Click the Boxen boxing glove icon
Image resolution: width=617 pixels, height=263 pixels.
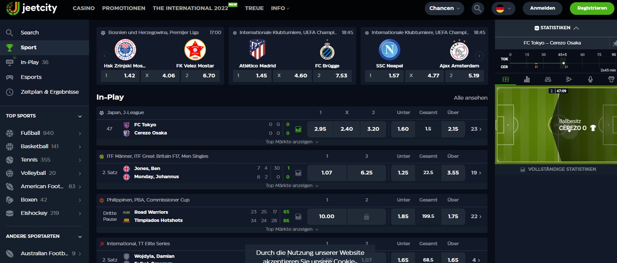click(10, 200)
